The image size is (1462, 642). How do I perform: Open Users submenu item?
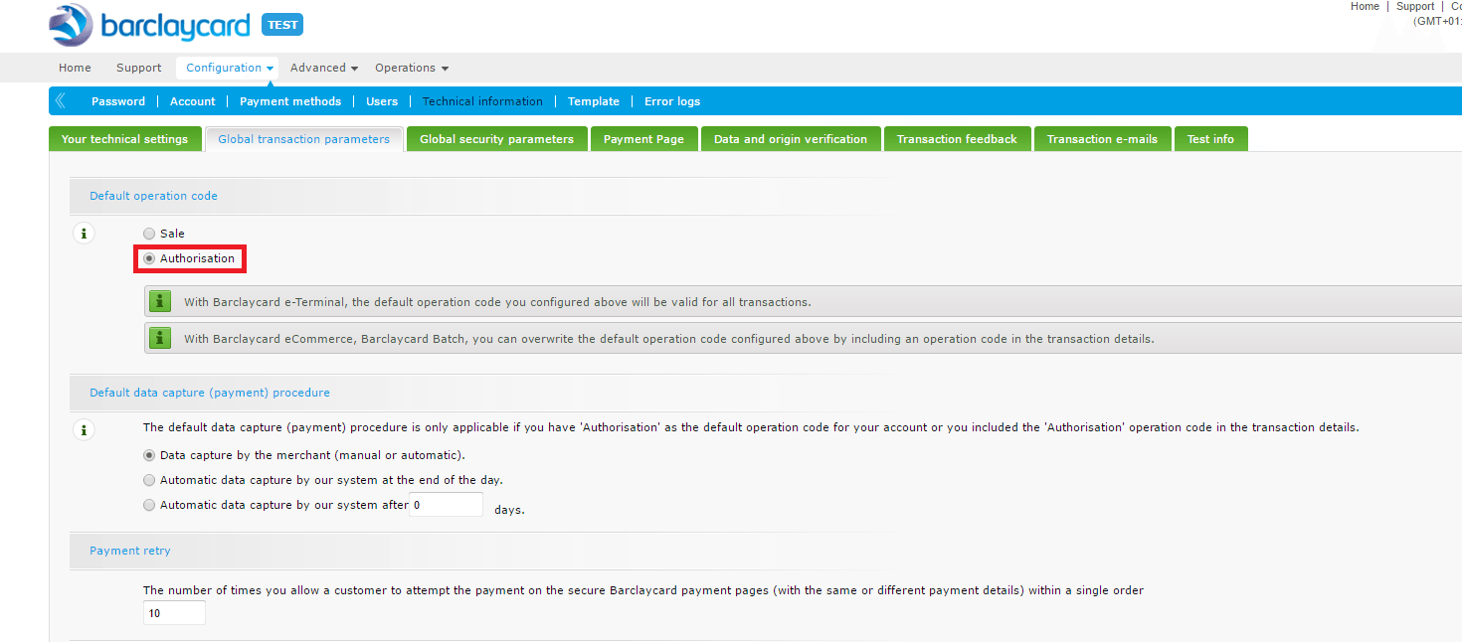pos(382,101)
